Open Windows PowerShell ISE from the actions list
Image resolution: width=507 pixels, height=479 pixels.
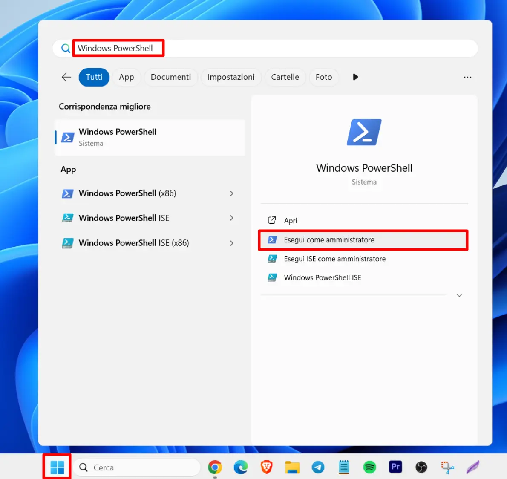pos(364,277)
